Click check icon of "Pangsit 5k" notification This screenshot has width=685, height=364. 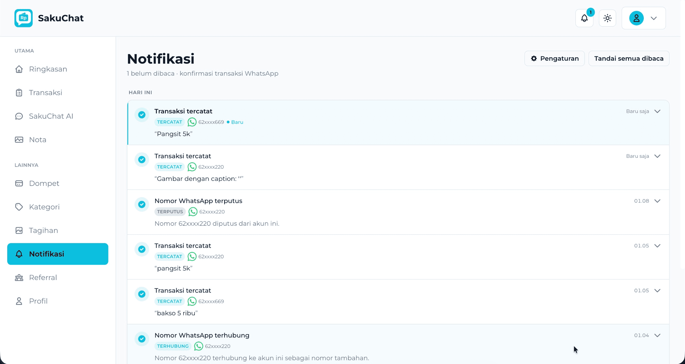click(142, 115)
